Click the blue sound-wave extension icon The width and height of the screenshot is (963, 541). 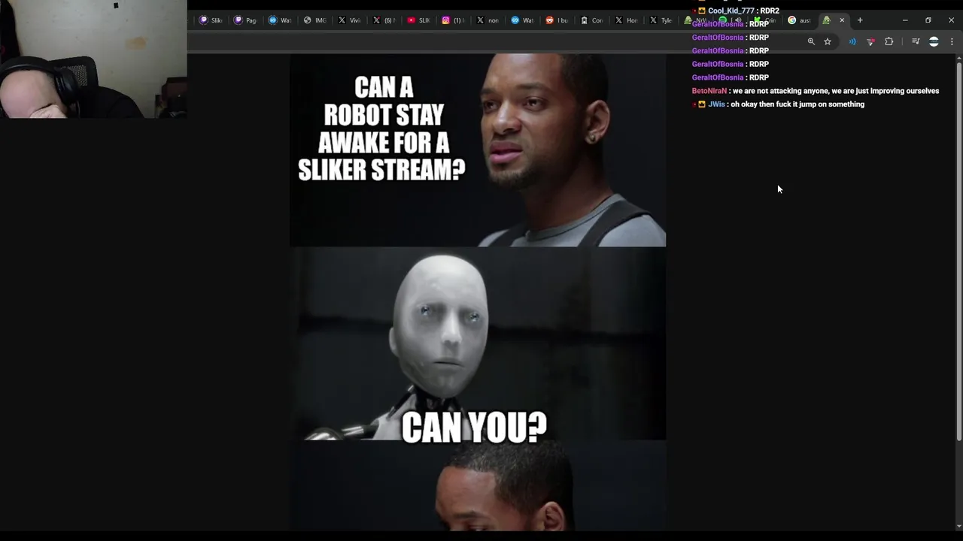[x=852, y=41]
